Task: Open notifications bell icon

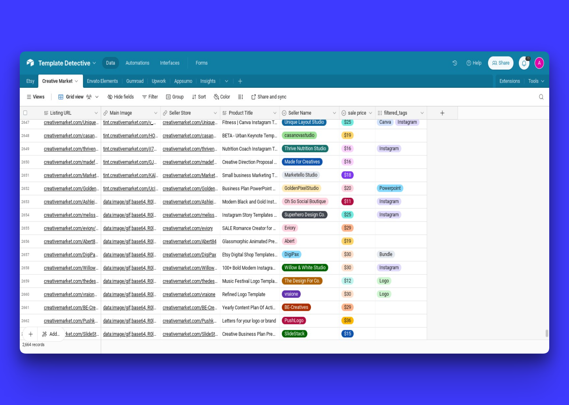Action: 524,63
